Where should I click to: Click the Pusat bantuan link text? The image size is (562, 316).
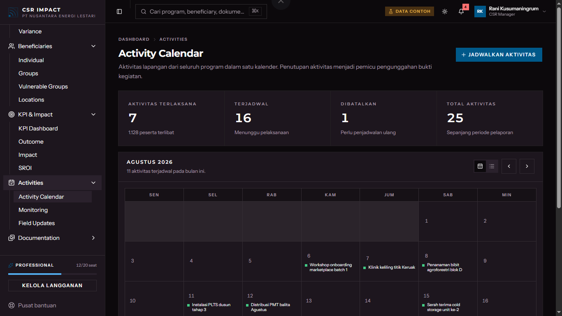37,305
